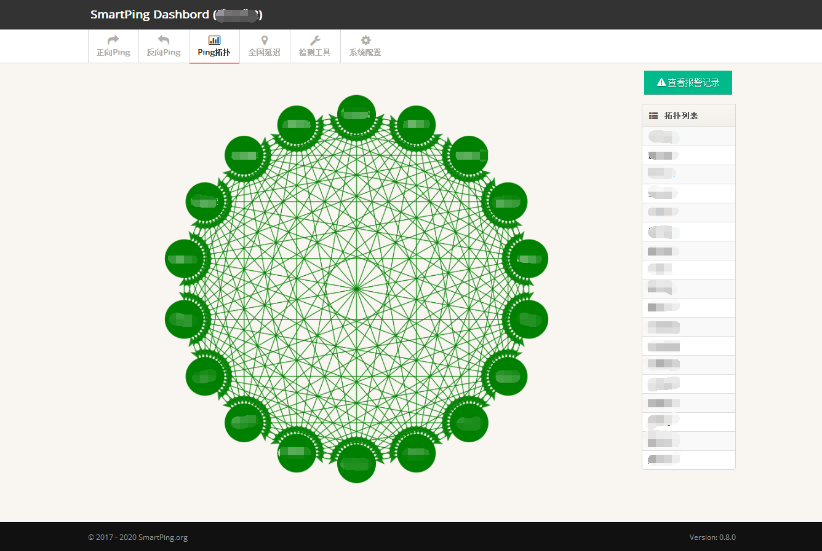Click the bottommost green node in the topology
Image resolution: width=822 pixels, height=551 pixels.
[x=356, y=464]
